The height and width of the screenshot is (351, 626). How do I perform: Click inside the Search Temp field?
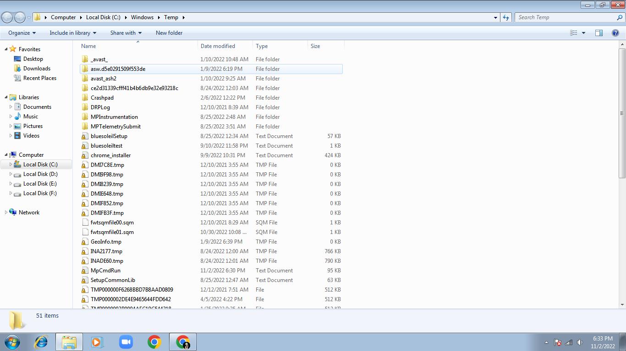click(x=566, y=17)
